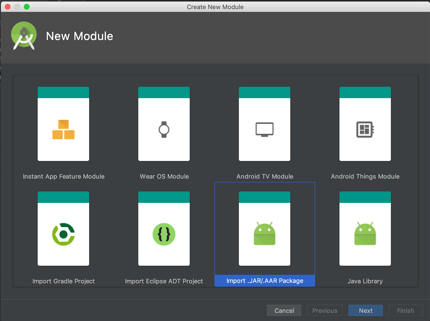Click the "Wear OS Module" label
Image resolution: width=430 pixels, height=321 pixels.
coord(164,176)
